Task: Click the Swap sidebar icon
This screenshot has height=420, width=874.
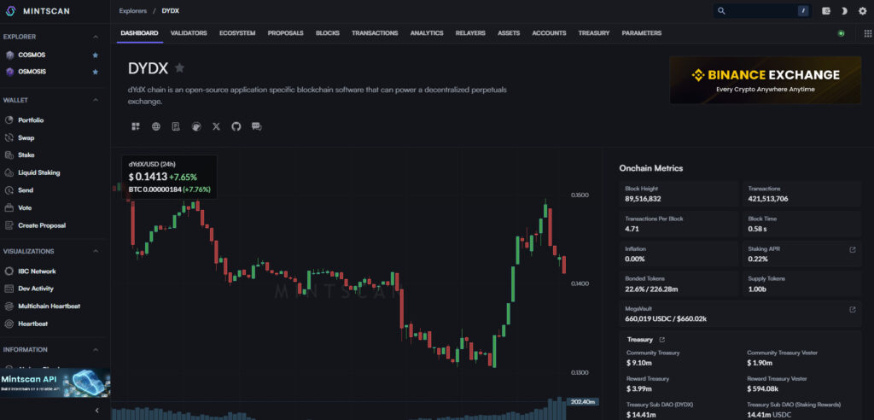Action: click(x=9, y=137)
